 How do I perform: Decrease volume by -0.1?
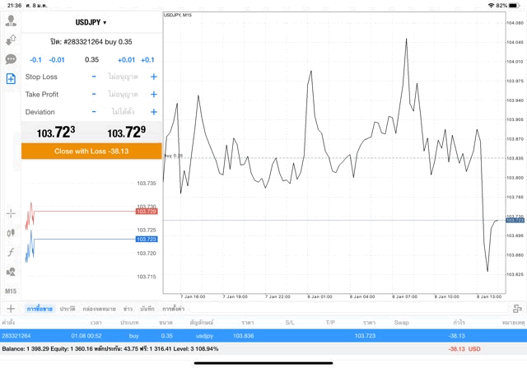coord(35,60)
